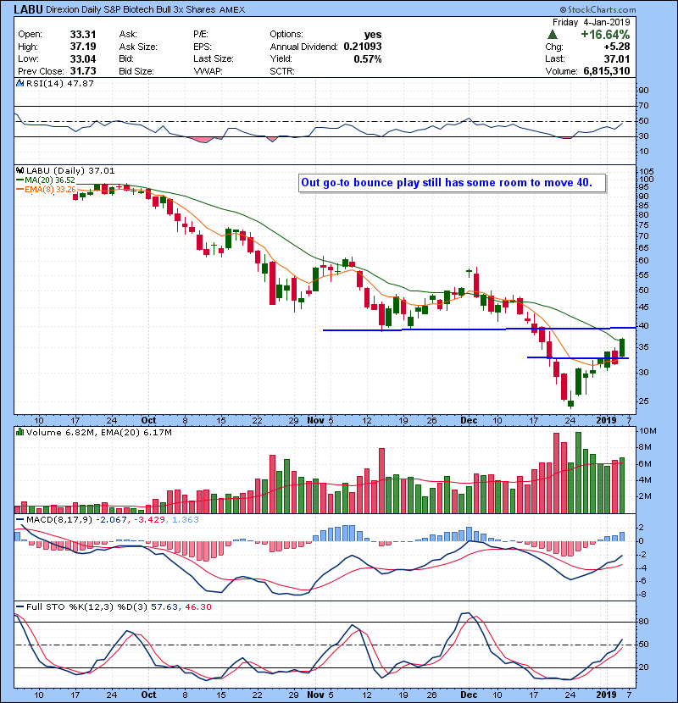
Task: Click the MA(20) green legend line
Action: pyautogui.click(x=19, y=180)
